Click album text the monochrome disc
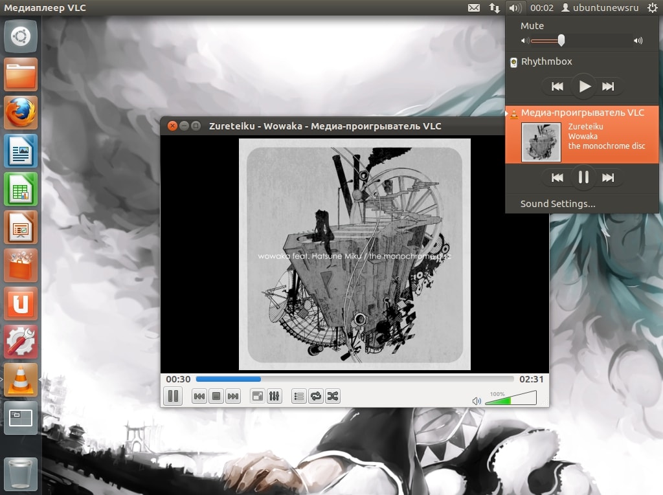 [607, 146]
